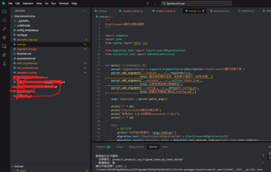Image resolution: width=271 pixels, height=172 pixels.
Task: Open the Edit menu
Action: [x=18, y=3]
